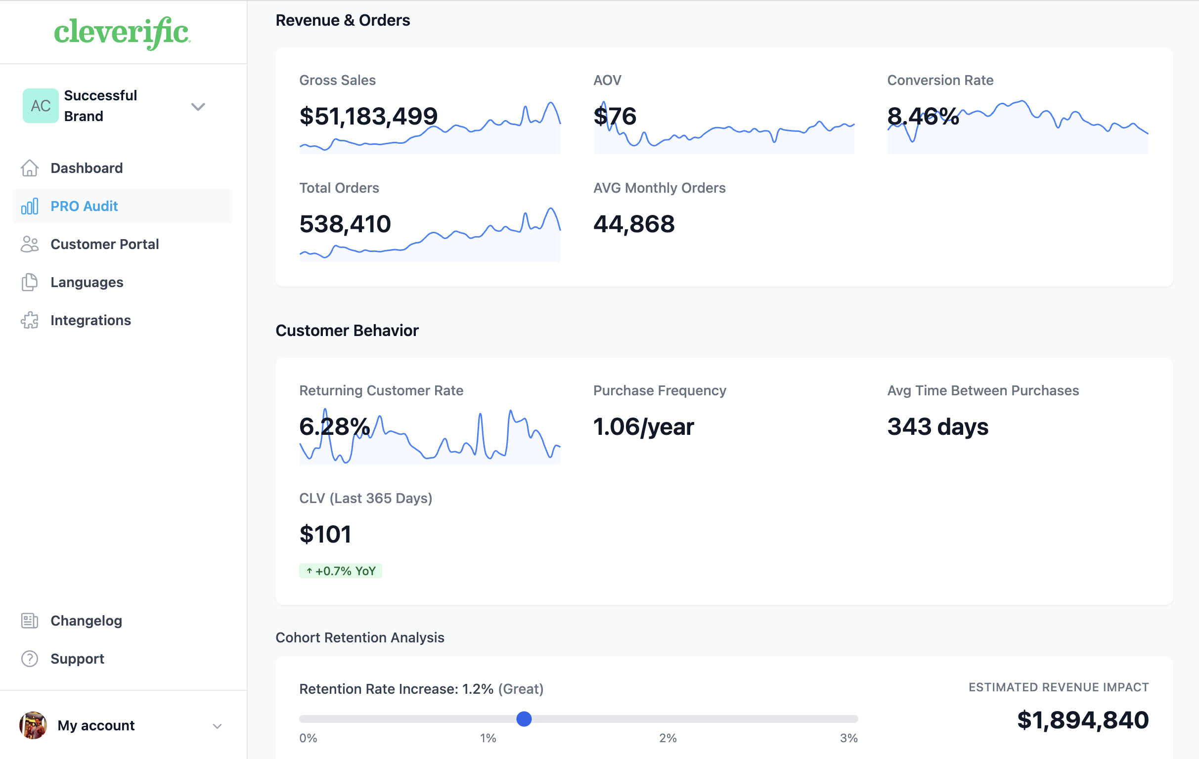The height and width of the screenshot is (759, 1199).
Task: Open the Languages page link
Action: click(x=87, y=282)
